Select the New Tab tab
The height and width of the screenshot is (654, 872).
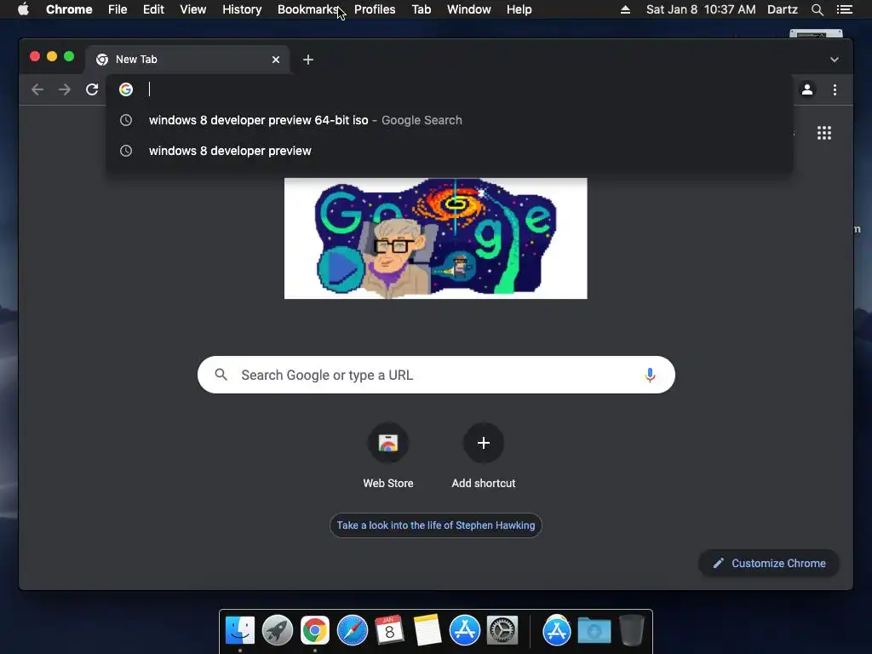click(x=186, y=60)
